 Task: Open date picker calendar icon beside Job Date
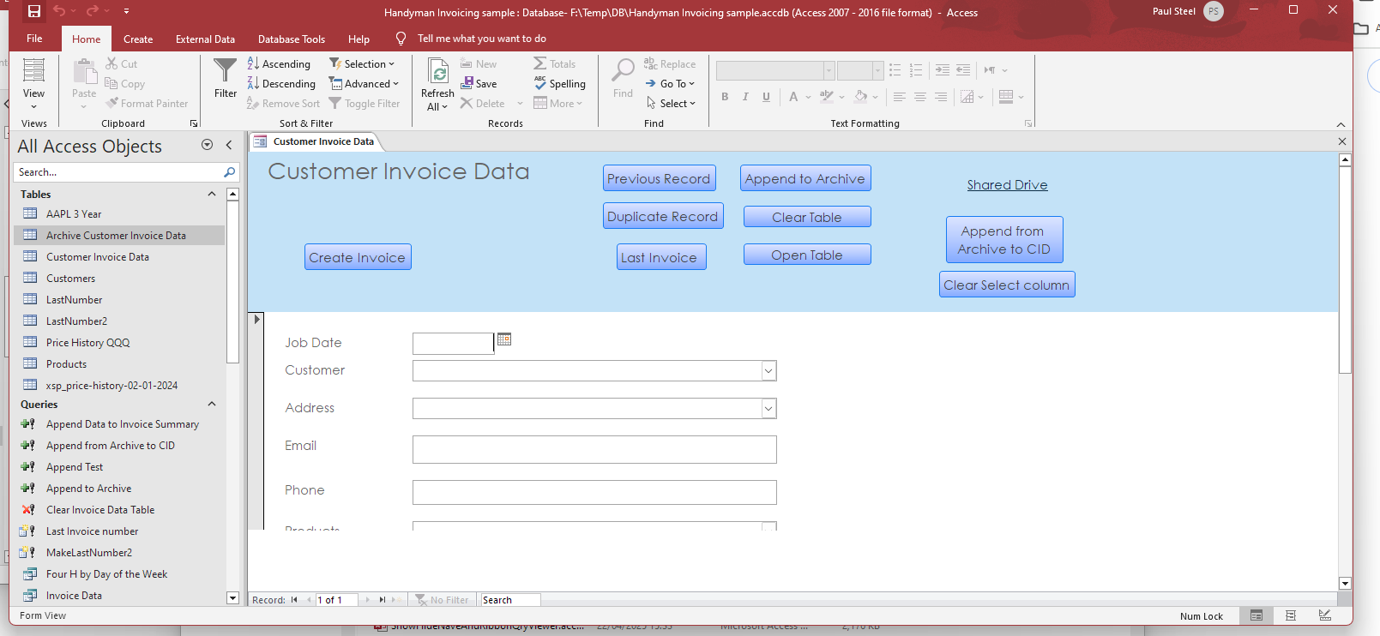[504, 339]
